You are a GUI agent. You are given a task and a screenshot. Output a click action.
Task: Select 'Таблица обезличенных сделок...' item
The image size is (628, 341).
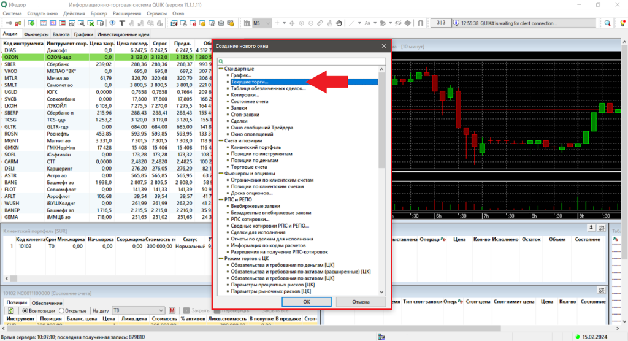tap(269, 88)
